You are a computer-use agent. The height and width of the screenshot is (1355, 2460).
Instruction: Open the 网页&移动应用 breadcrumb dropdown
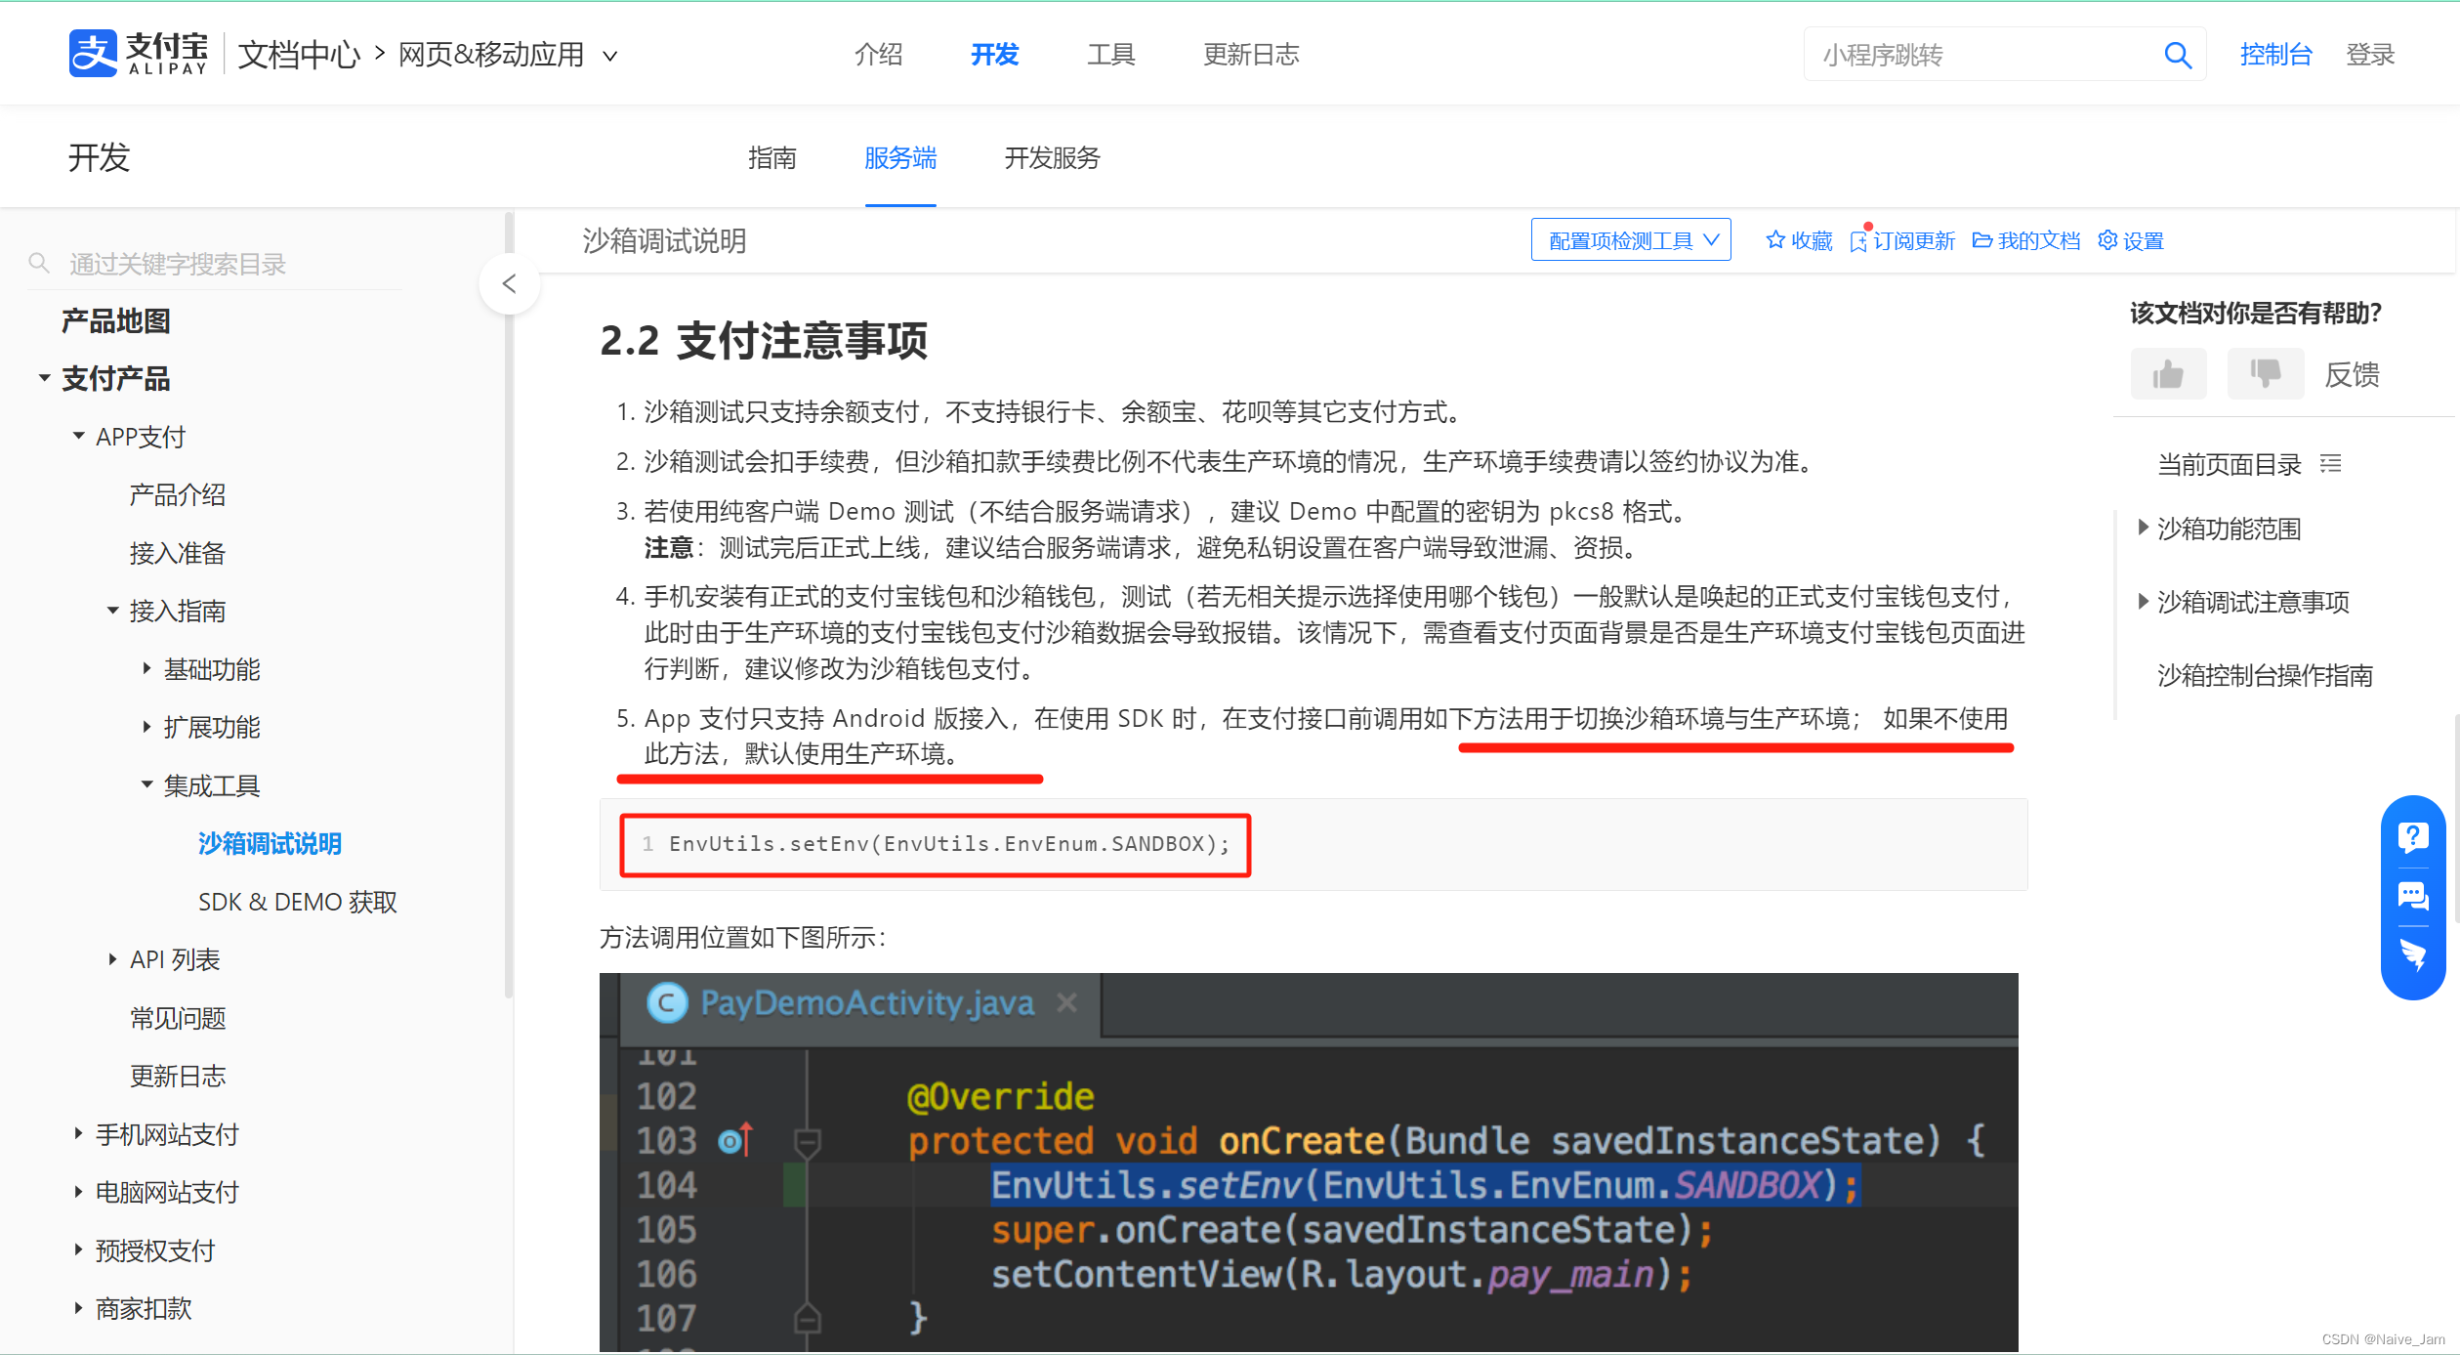(x=610, y=56)
